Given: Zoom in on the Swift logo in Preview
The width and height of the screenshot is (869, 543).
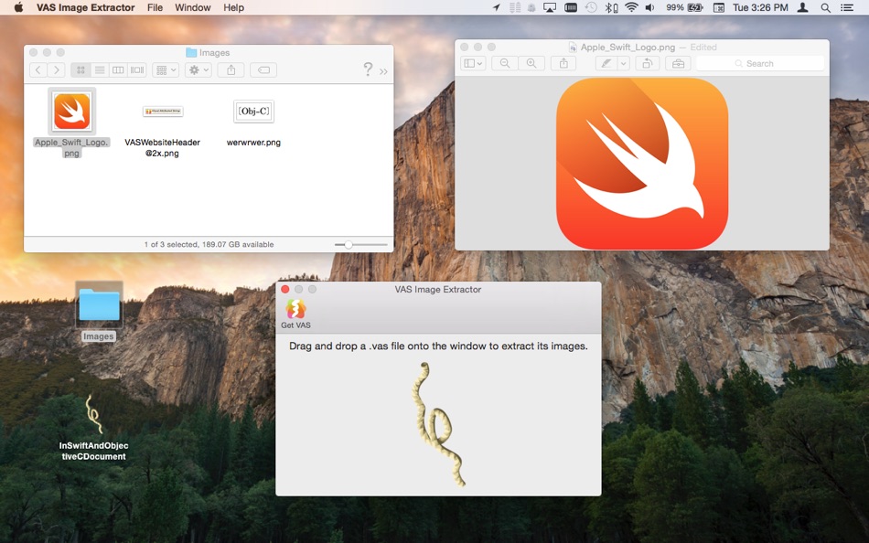Looking at the screenshot, I should pos(531,63).
